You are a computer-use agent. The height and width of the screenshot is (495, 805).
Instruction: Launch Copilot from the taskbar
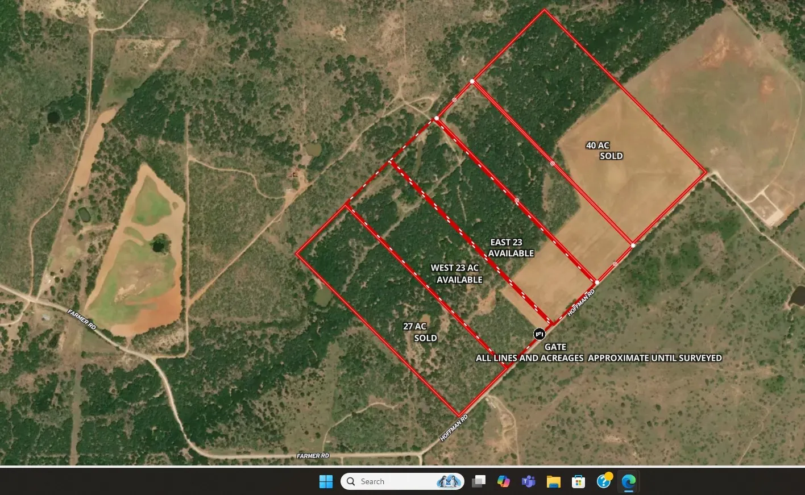coord(504,481)
